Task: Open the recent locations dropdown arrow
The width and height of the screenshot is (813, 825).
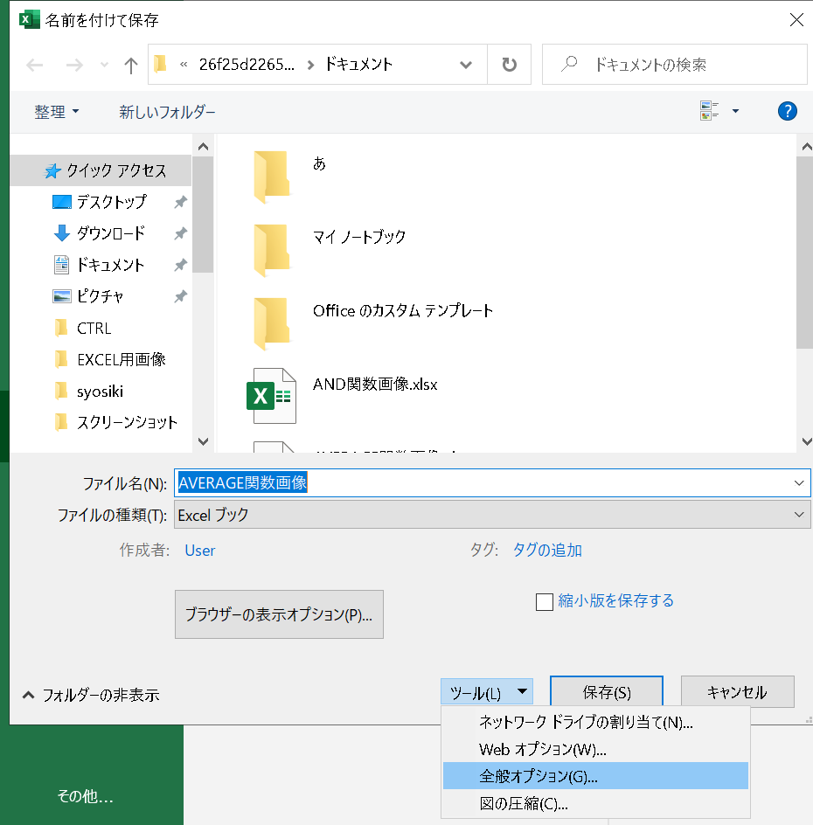Action: pos(104,66)
